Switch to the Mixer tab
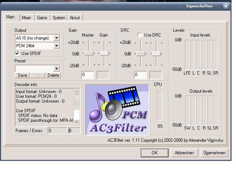Image resolution: width=236 pixels, height=189 pixels. coord(27,18)
